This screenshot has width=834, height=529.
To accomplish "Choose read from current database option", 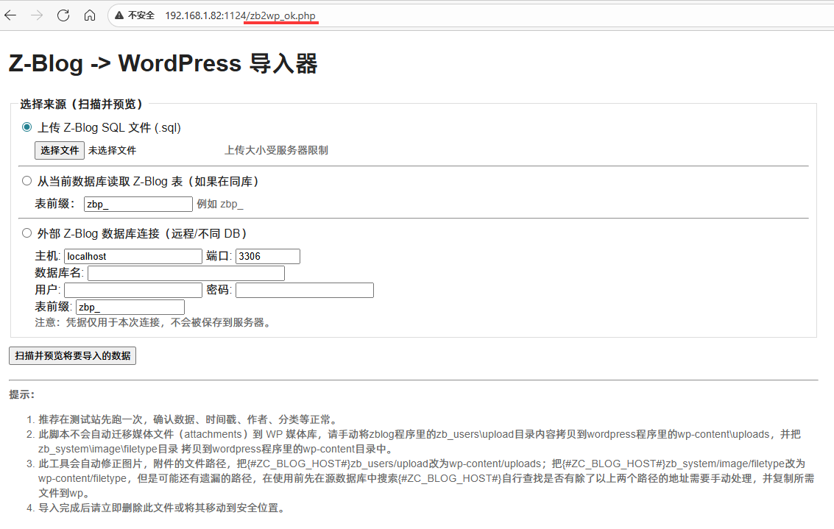I will (27, 181).
